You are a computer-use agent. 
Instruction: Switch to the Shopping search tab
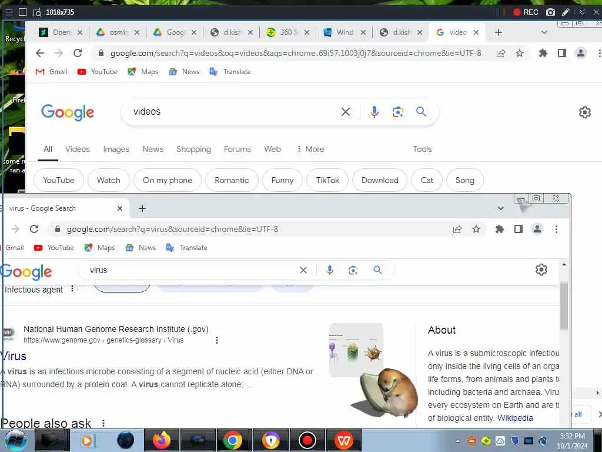point(193,149)
